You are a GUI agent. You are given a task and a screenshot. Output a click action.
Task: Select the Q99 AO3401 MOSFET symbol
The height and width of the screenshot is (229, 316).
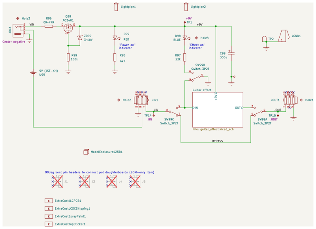tap(68, 28)
